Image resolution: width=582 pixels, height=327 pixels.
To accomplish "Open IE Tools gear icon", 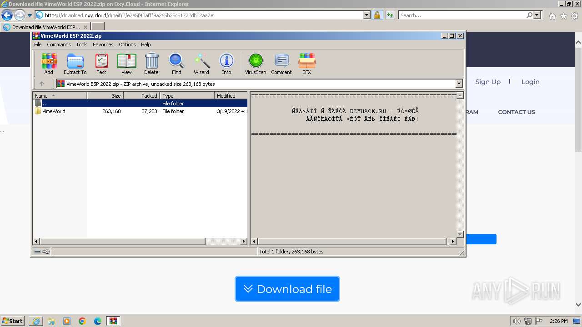I will pyautogui.click(x=575, y=16).
